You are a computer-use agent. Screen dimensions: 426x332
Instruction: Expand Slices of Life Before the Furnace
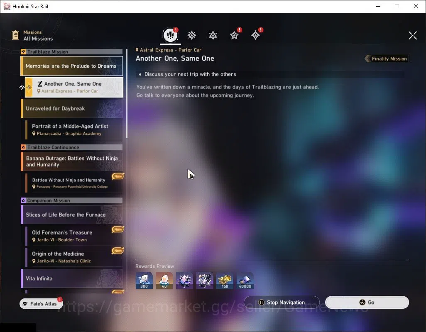coord(72,215)
